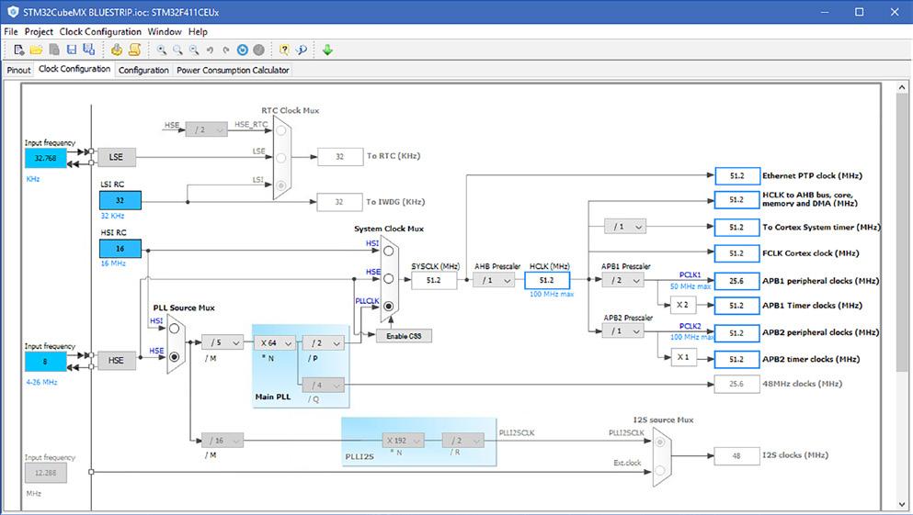
Task: Click the Save Project As icon
Action: (89, 50)
